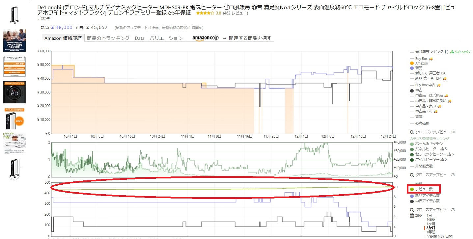Image resolution: width=473 pixels, height=239 pixels.
Task: Set chart period to 1週間
Action: (x=431, y=220)
